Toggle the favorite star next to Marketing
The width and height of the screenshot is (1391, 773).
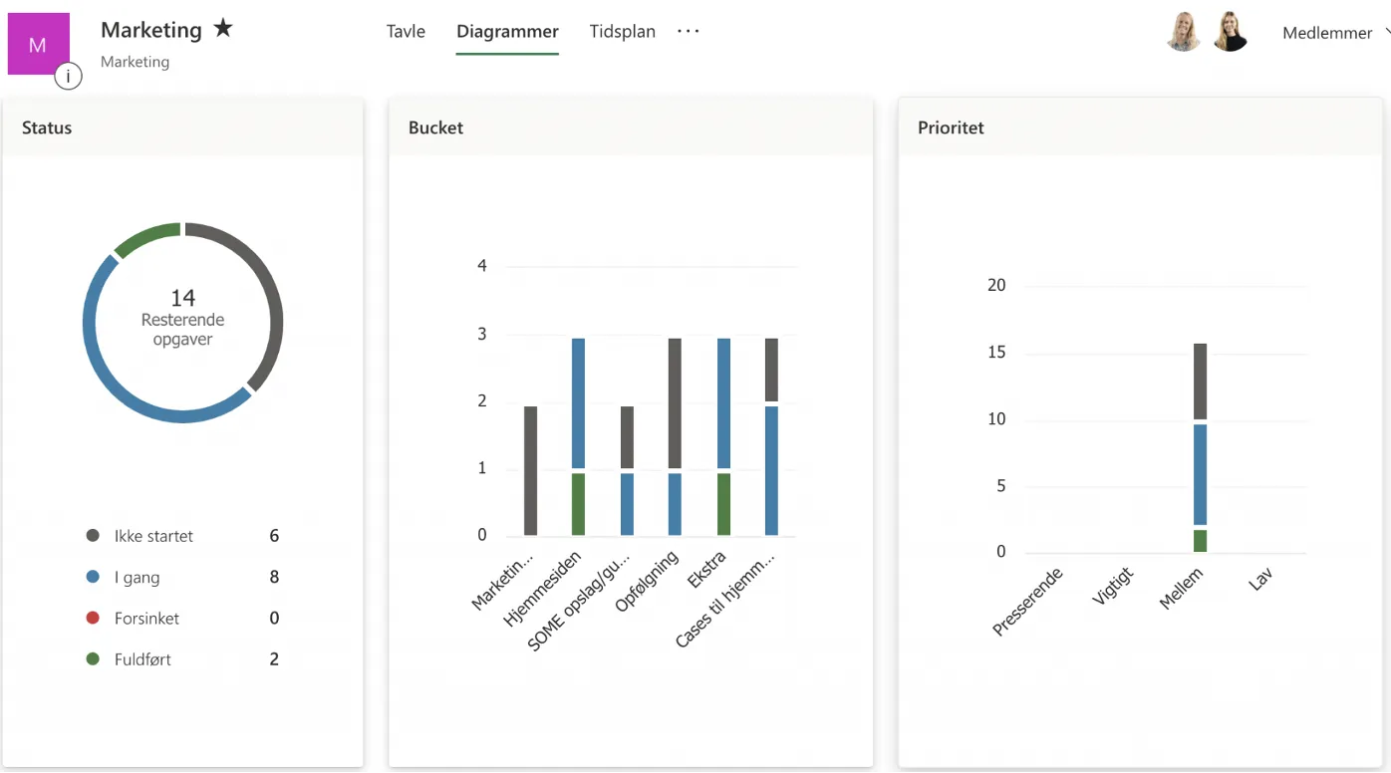[x=223, y=29]
